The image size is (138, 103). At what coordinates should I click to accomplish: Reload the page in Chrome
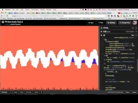pos(7,16)
